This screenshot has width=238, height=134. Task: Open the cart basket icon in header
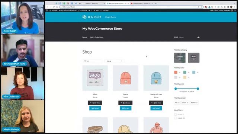click(x=198, y=37)
